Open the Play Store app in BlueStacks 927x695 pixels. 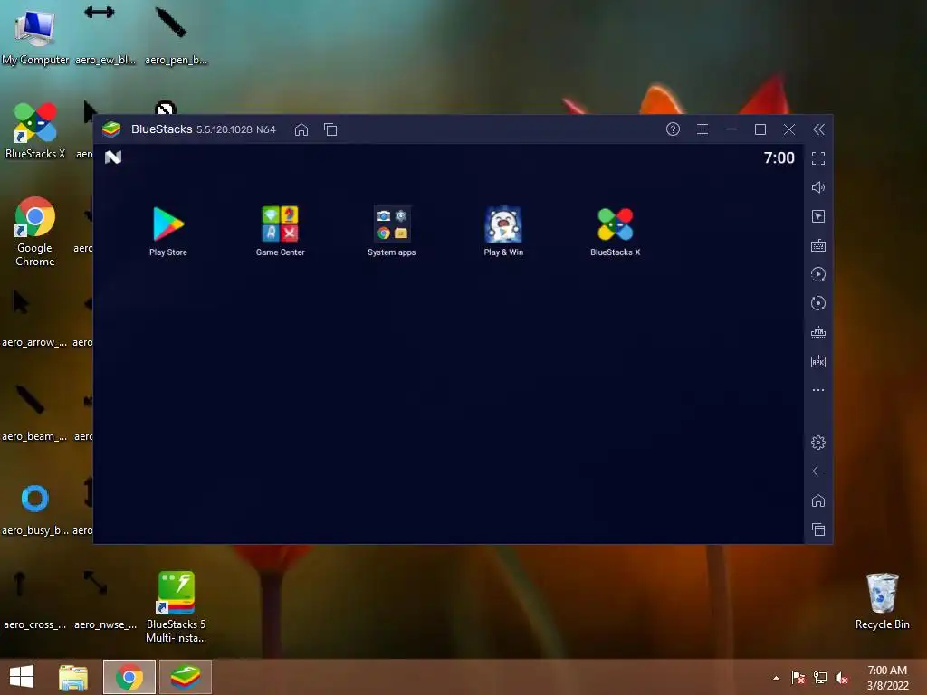(167, 231)
